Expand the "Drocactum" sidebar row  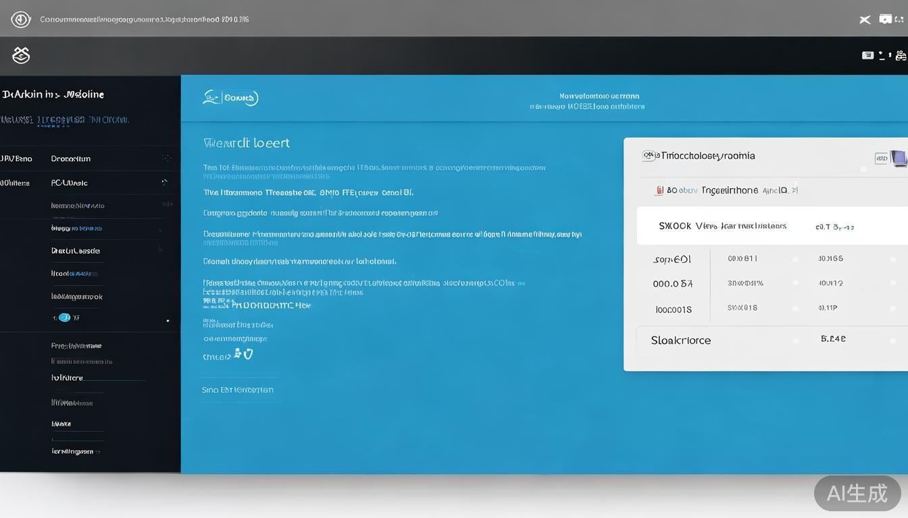point(166,159)
